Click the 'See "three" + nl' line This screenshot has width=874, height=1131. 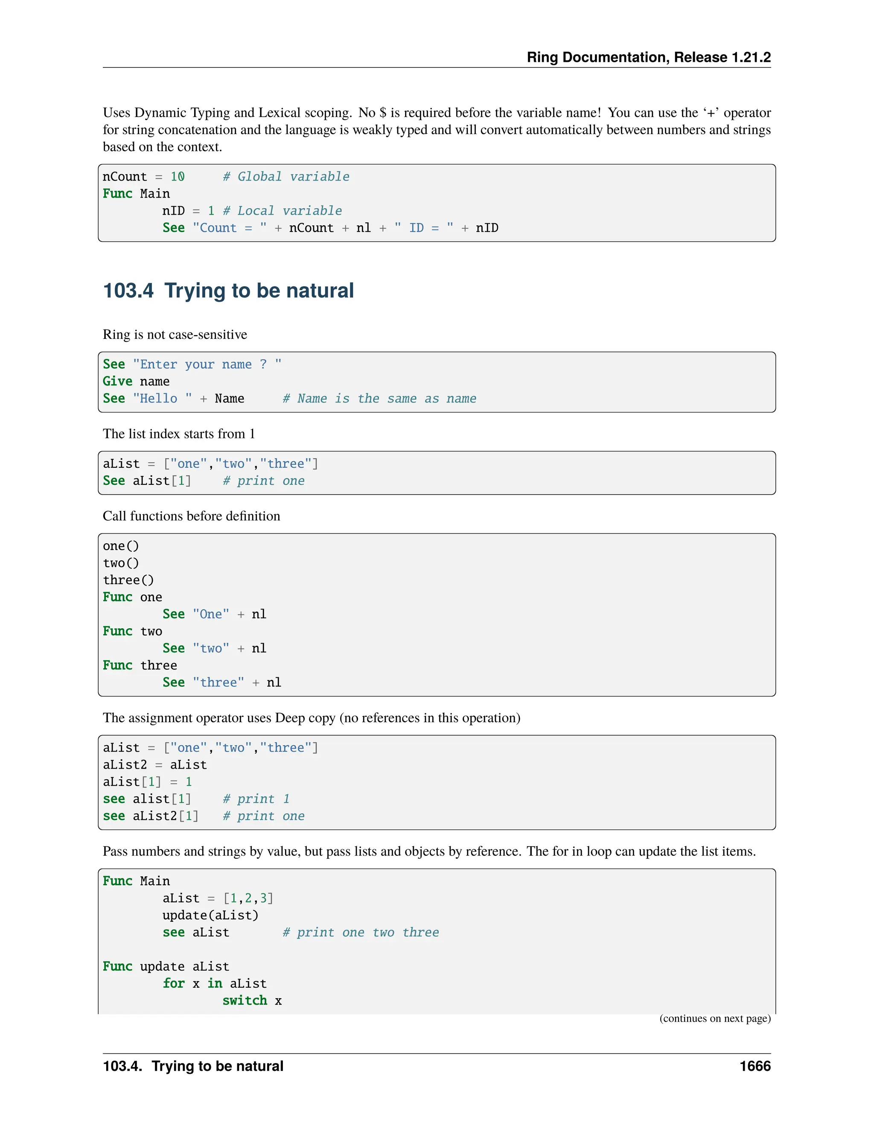[221, 682]
